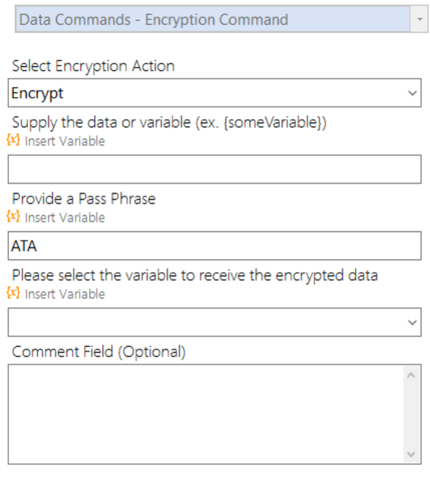The image size is (430, 478).
Task: Open the empty encrypted data variable combo box
Action: (x=215, y=322)
